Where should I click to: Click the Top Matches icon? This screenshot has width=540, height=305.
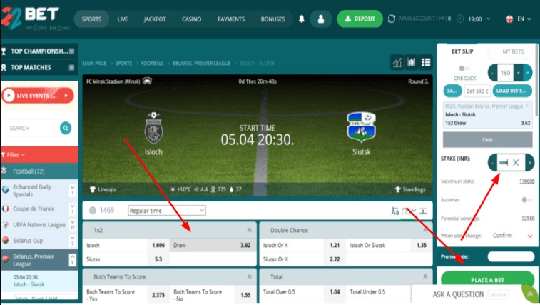click(x=4, y=68)
